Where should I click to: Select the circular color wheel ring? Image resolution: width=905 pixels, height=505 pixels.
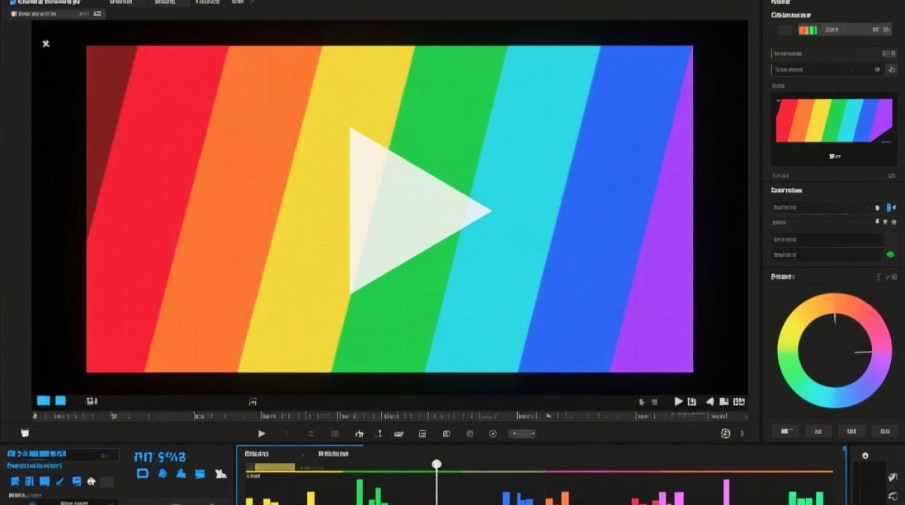(834, 351)
